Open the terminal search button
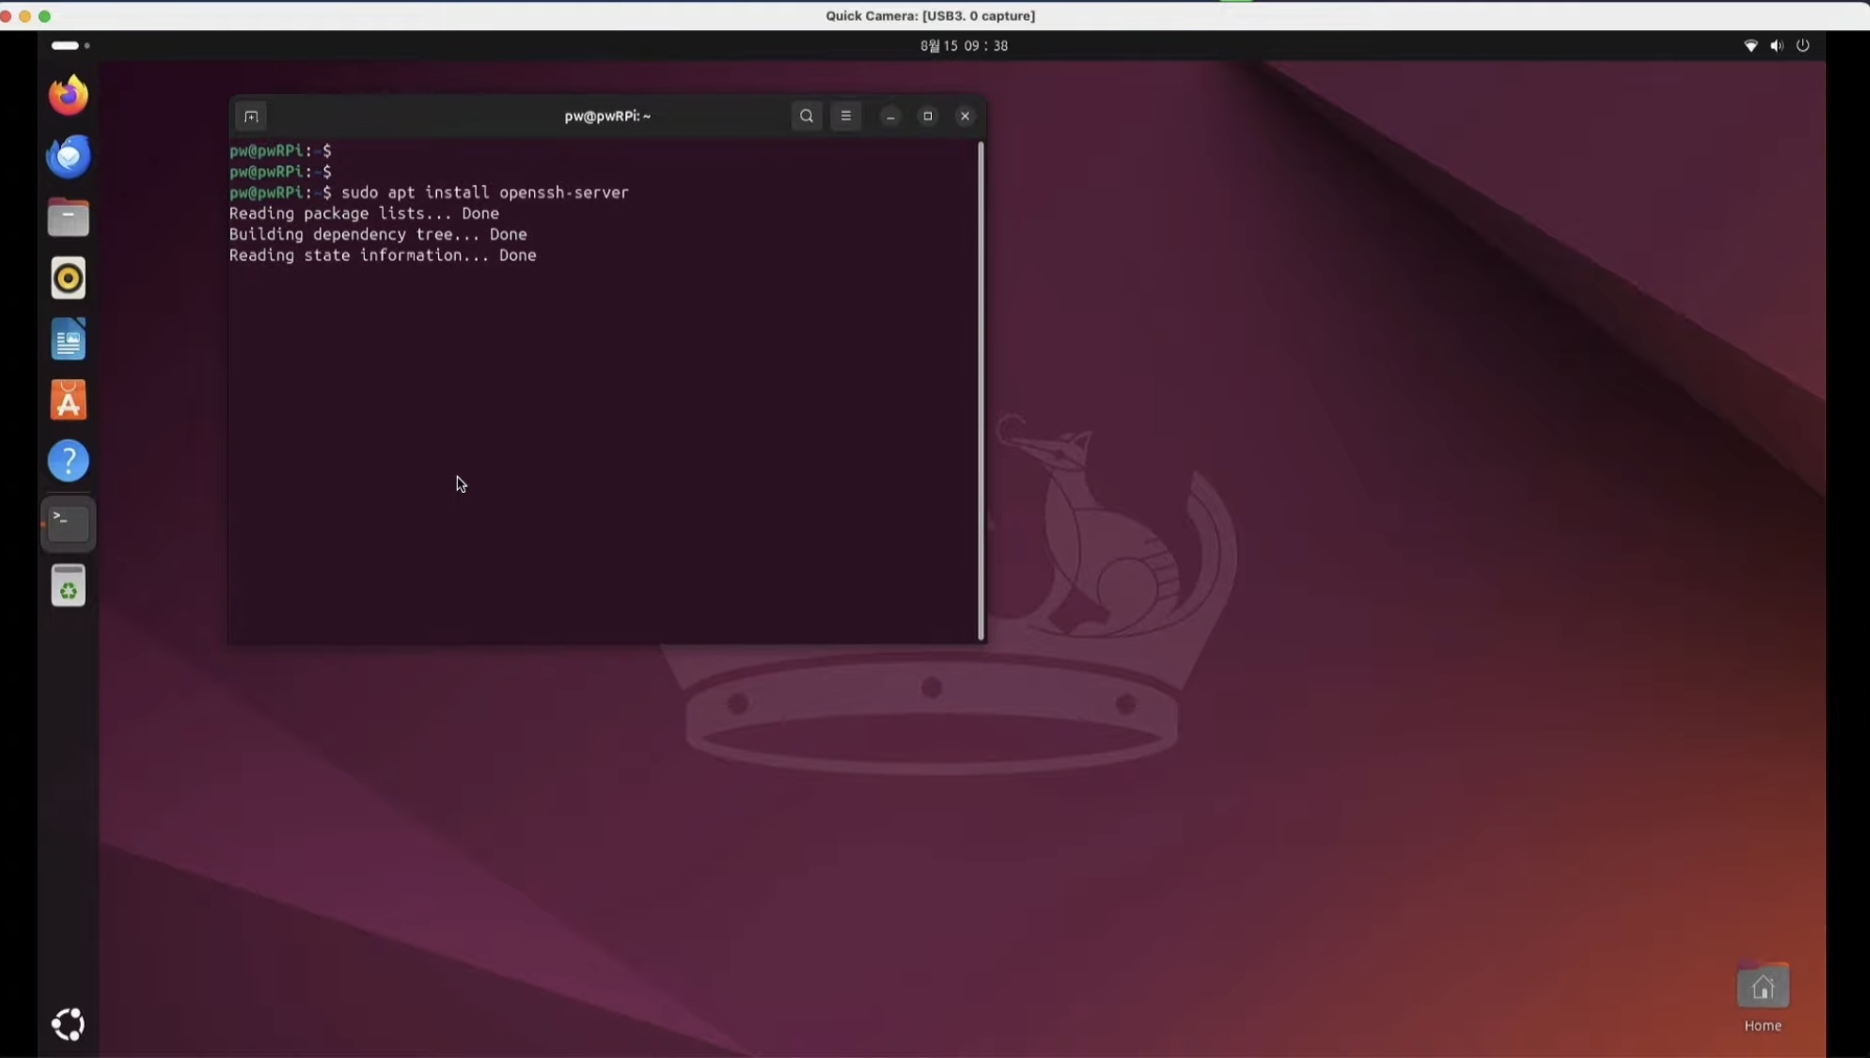This screenshot has height=1058, width=1870. click(807, 116)
